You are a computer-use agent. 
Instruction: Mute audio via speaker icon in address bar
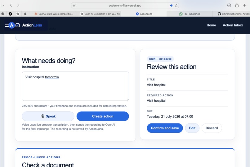click(x=172, y=5)
